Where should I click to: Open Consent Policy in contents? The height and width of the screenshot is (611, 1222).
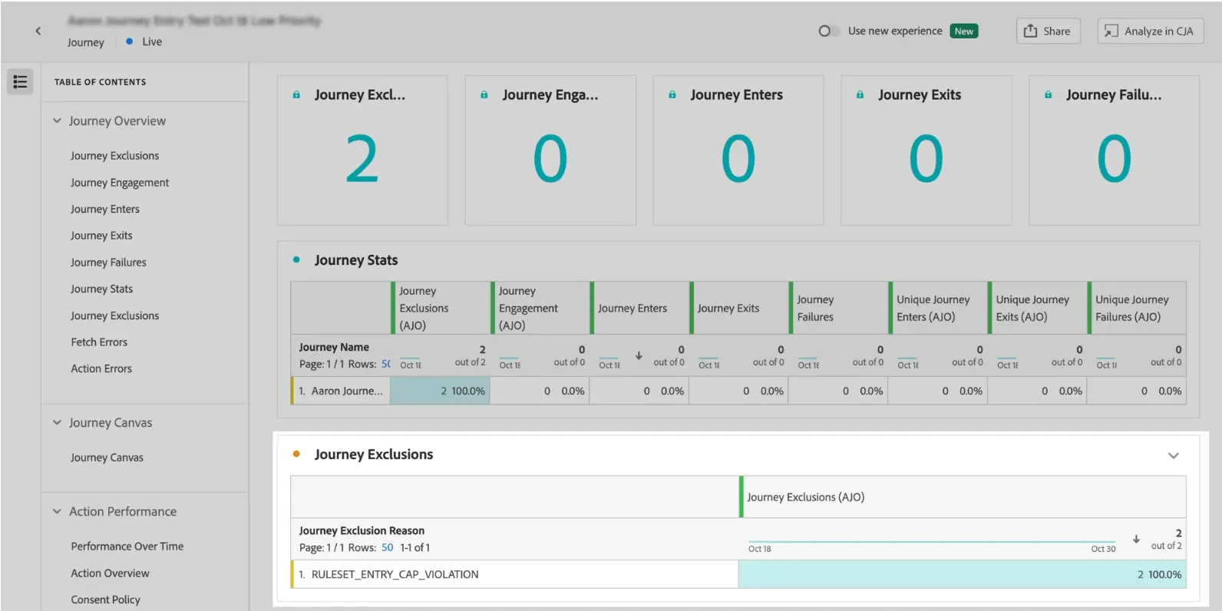106,599
